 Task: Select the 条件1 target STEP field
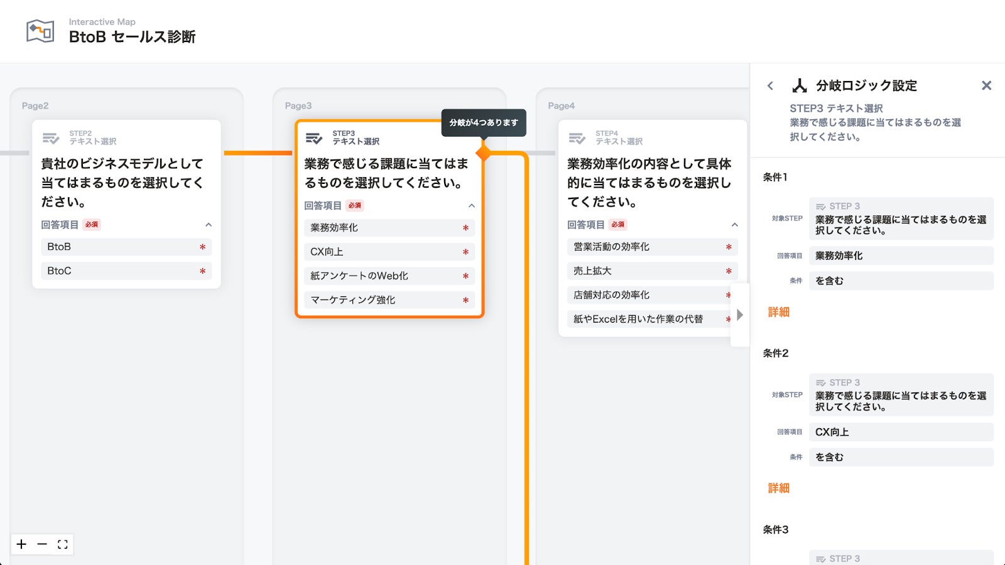(901, 218)
